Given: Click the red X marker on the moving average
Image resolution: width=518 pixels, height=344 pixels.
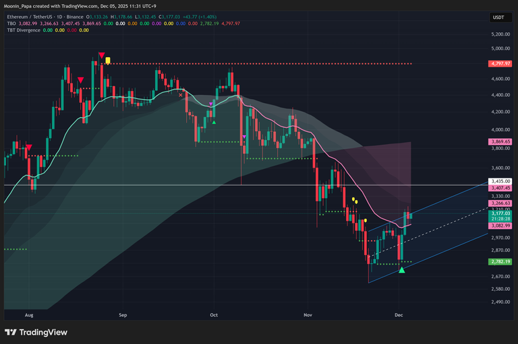Looking at the screenshot, I should pos(180,96).
